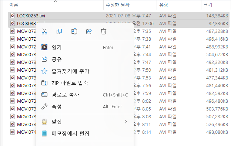Viewport: 231px width, 146px height.
Task: Select 즐겨찾기에 추가 menu entry
Action: 85,71
